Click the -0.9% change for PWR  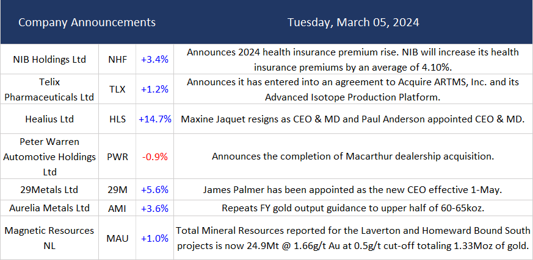coord(154,156)
